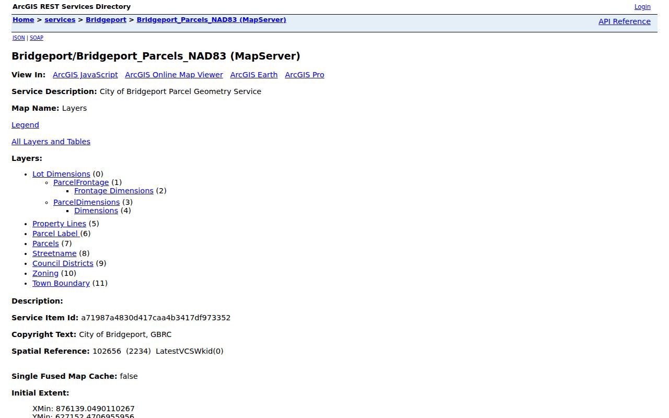Open the Login link

(x=642, y=7)
